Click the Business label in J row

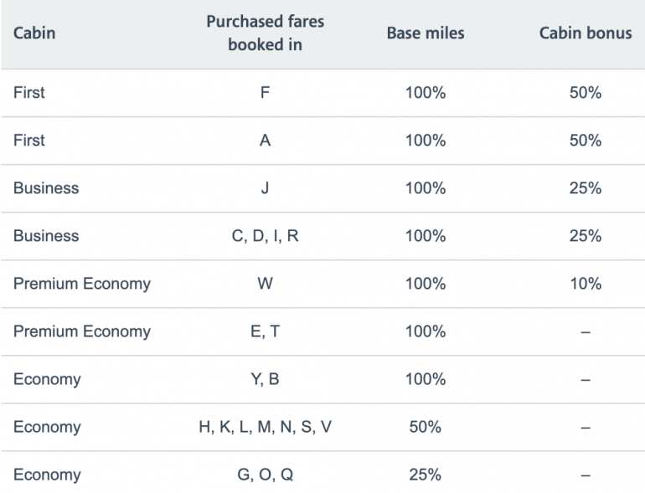(x=46, y=188)
